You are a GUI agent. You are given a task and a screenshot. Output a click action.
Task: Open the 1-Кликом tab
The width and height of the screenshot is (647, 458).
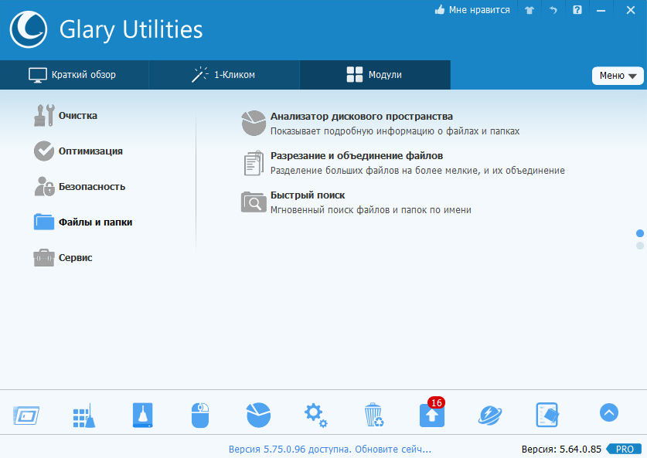[223, 75]
